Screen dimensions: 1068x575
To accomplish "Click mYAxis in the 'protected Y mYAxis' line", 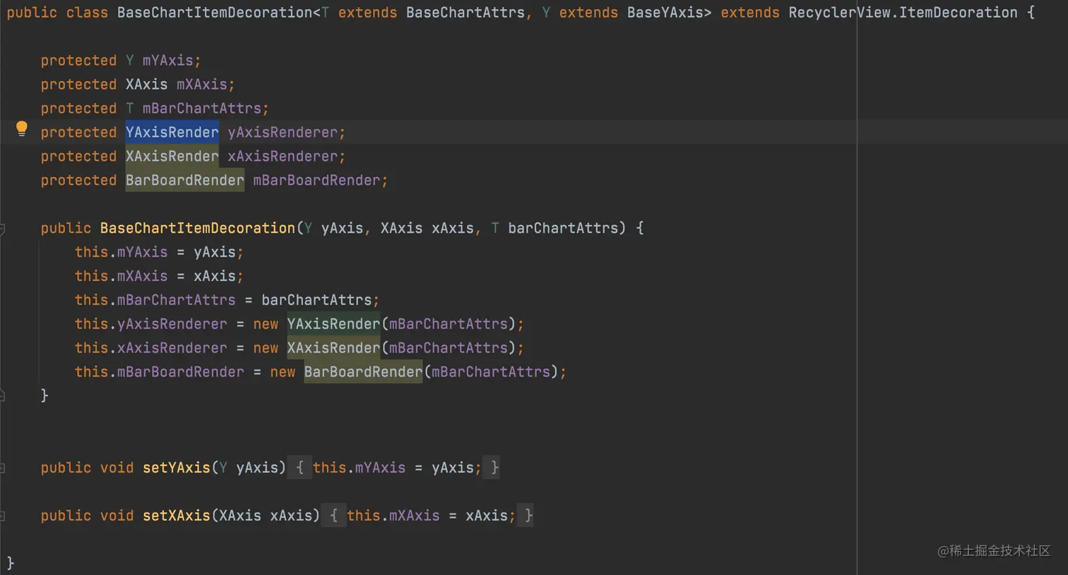I will click(x=168, y=60).
